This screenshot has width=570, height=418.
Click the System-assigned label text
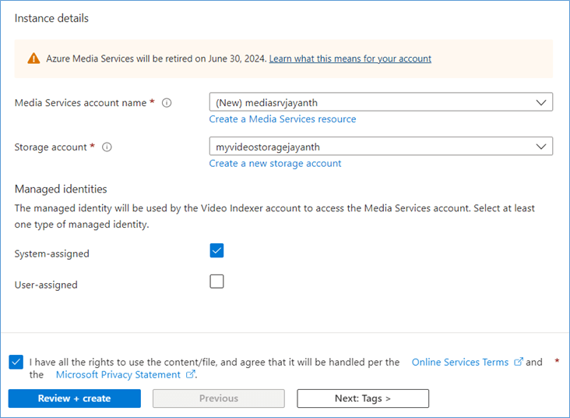(x=51, y=253)
